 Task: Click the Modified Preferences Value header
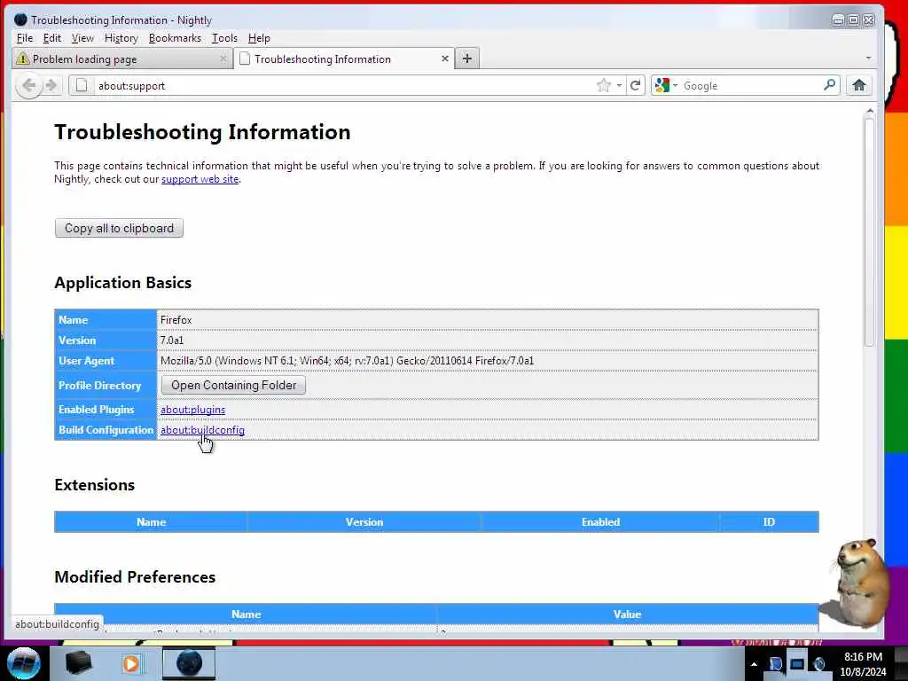click(x=627, y=614)
